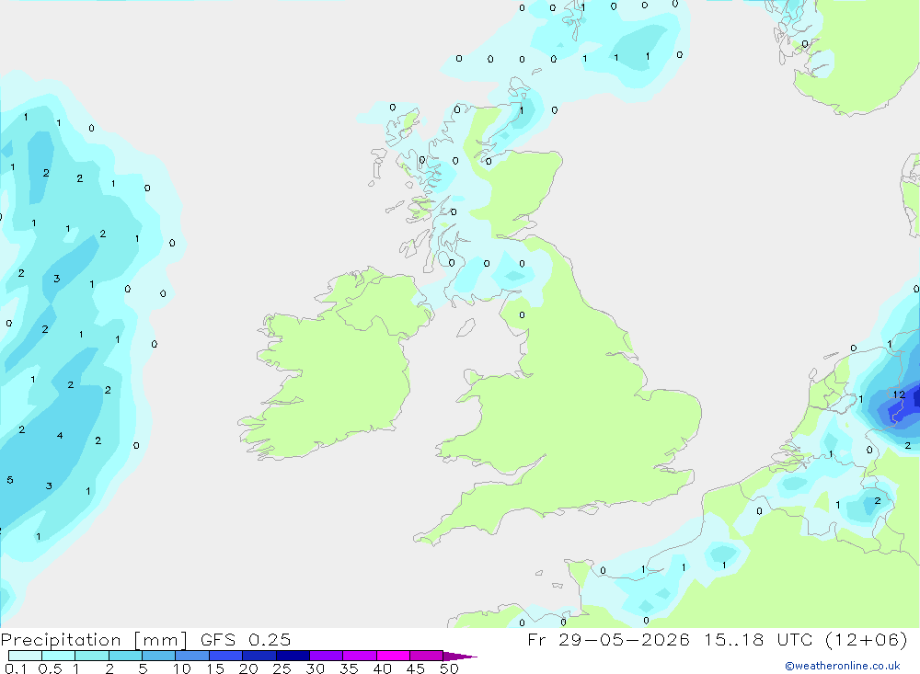Click the '0.1' legend scale label
This screenshot has width=920, height=674.
point(16,668)
